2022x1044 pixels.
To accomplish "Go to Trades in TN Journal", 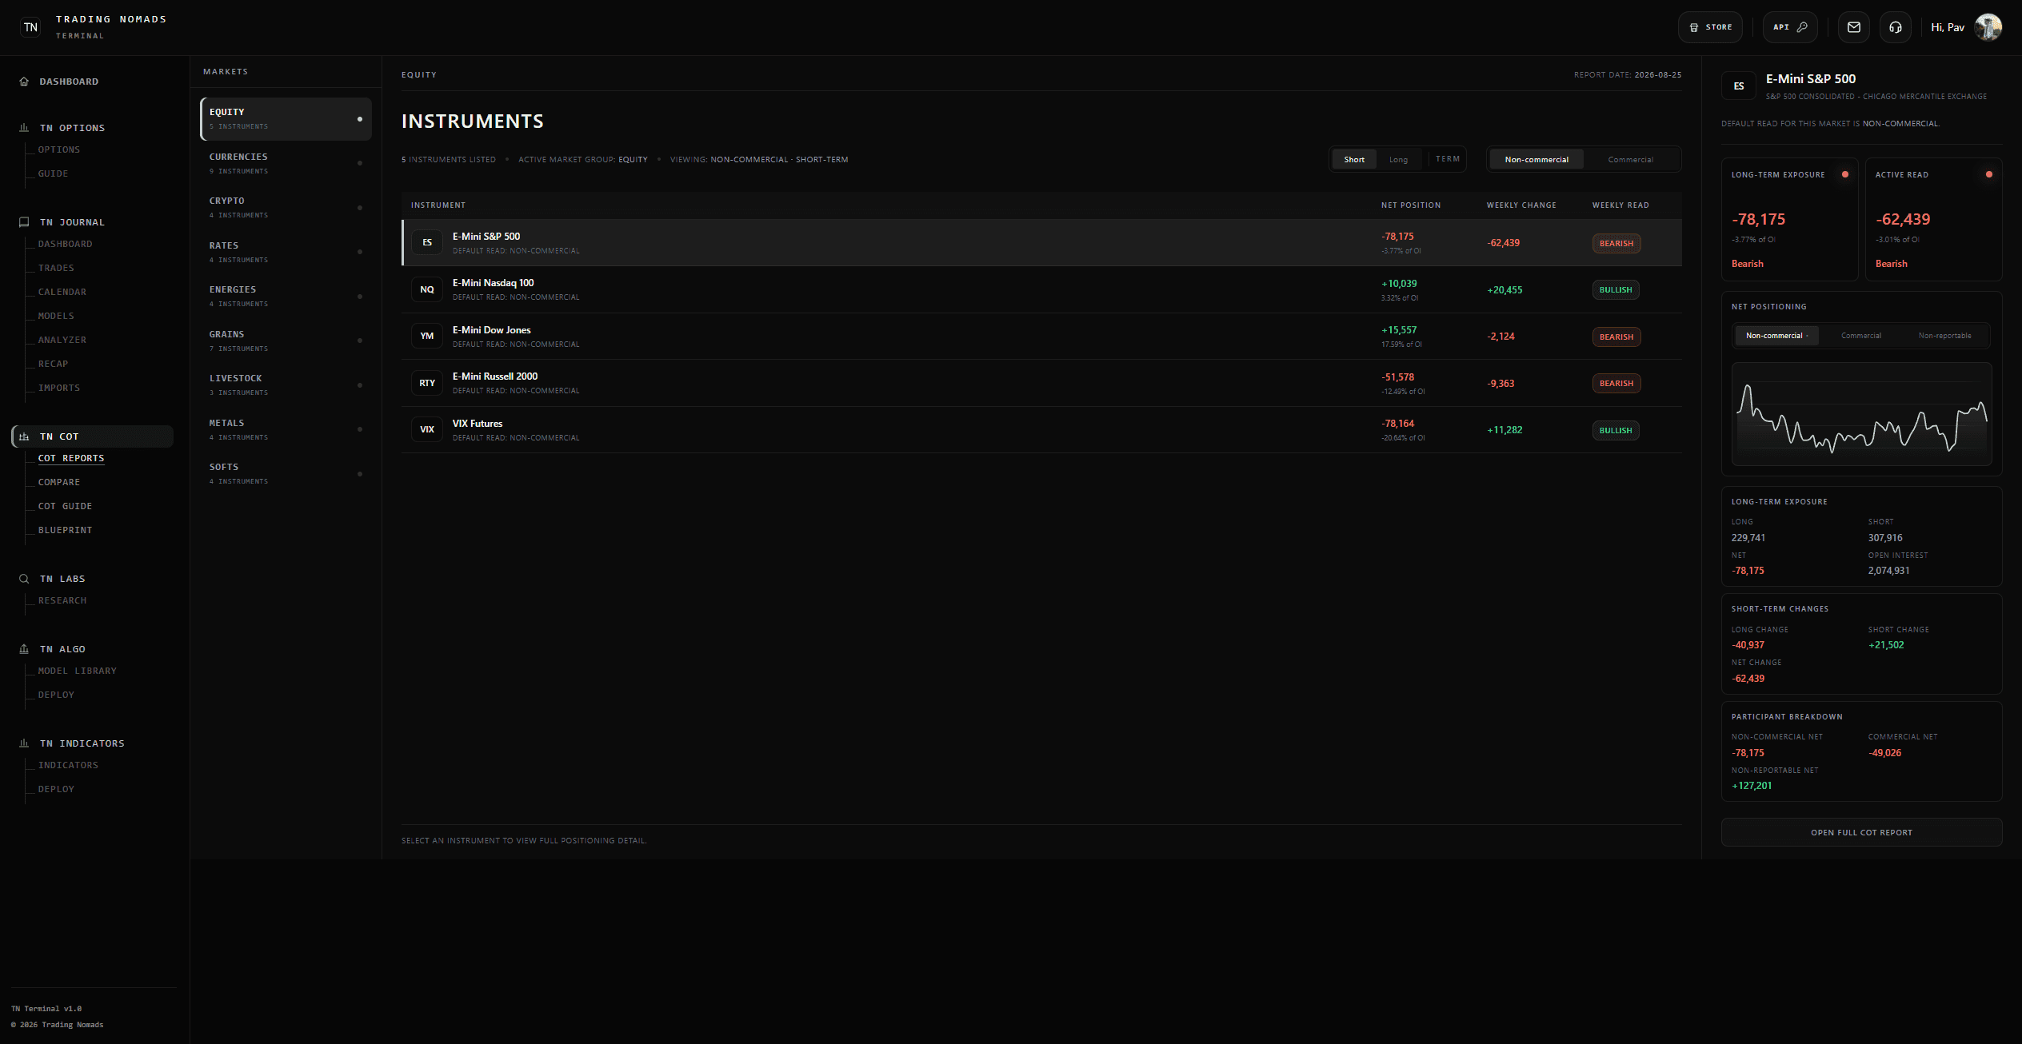I will pyautogui.click(x=56, y=268).
